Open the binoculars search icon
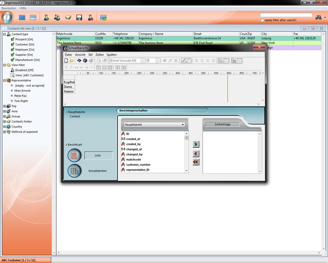The image size is (328, 263). [x=319, y=17]
